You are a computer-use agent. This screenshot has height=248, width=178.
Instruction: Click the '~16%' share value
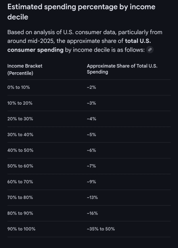92,213
